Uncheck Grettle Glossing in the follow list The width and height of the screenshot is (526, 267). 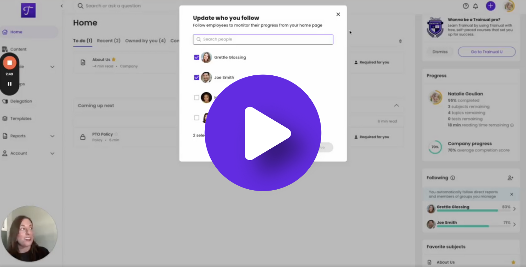pos(197,57)
